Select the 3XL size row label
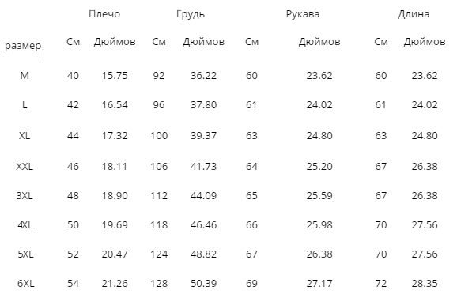This screenshot has height=294, width=457. [25, 196]
